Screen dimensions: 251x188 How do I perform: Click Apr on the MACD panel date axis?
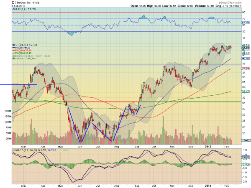[x=43, y=186]
